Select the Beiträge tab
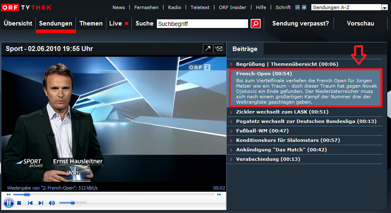 (x=245, y=49)
